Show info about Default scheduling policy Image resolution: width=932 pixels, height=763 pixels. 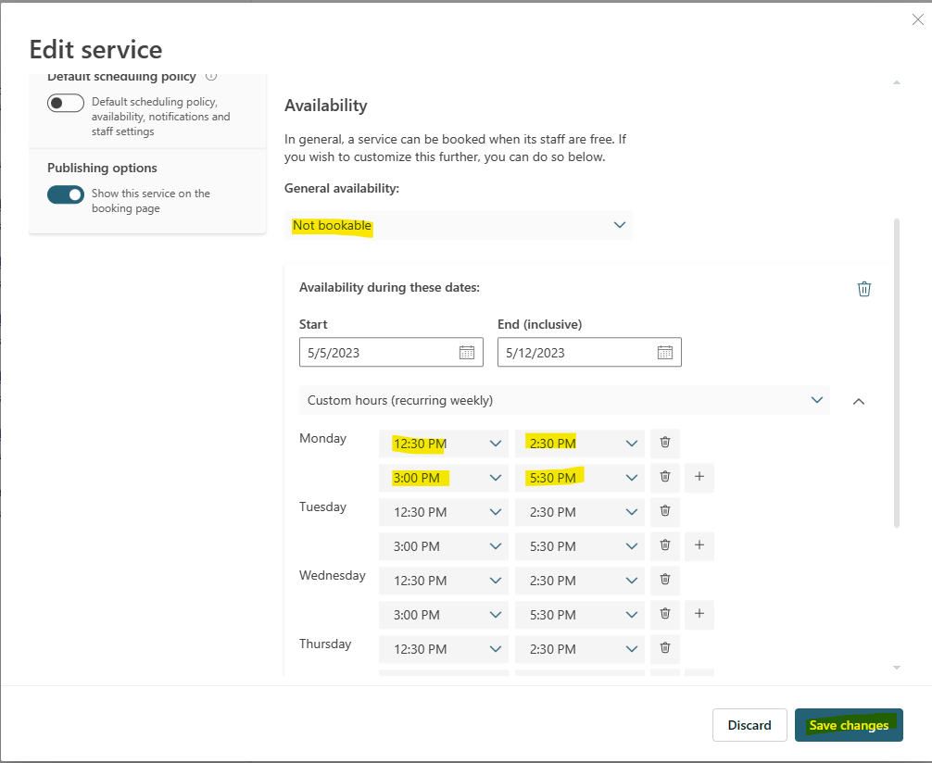pyautogui.click(x=211, y=76)
